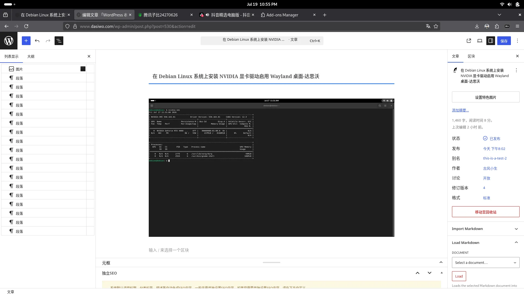Undo the last edit in the editor
The width and height of the screenshot is (524, 295).
pos(37,41)
